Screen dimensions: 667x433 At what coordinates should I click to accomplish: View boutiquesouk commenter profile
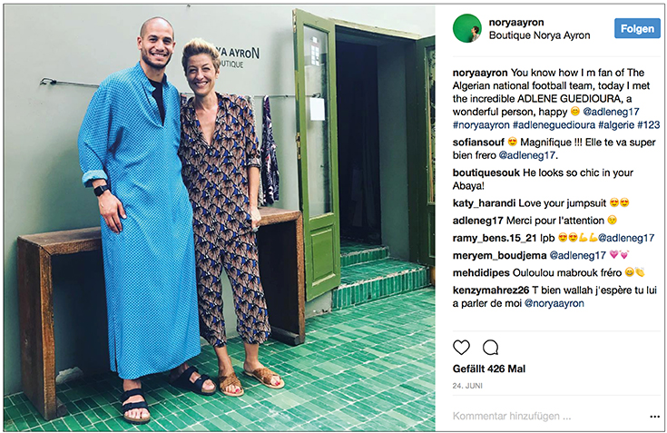click(486, 172)
